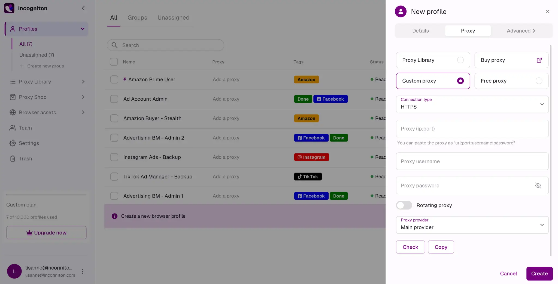This screenshot has width=558, height=284.
Task: Click the Proxy password field
Action: pyautogui.click(x=472, y=186)
